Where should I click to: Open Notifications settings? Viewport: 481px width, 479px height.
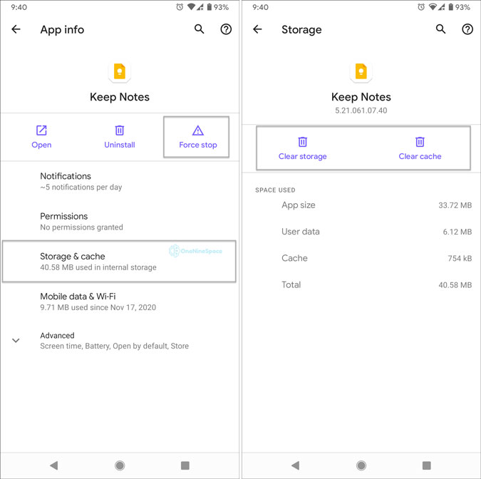(120, 181)
